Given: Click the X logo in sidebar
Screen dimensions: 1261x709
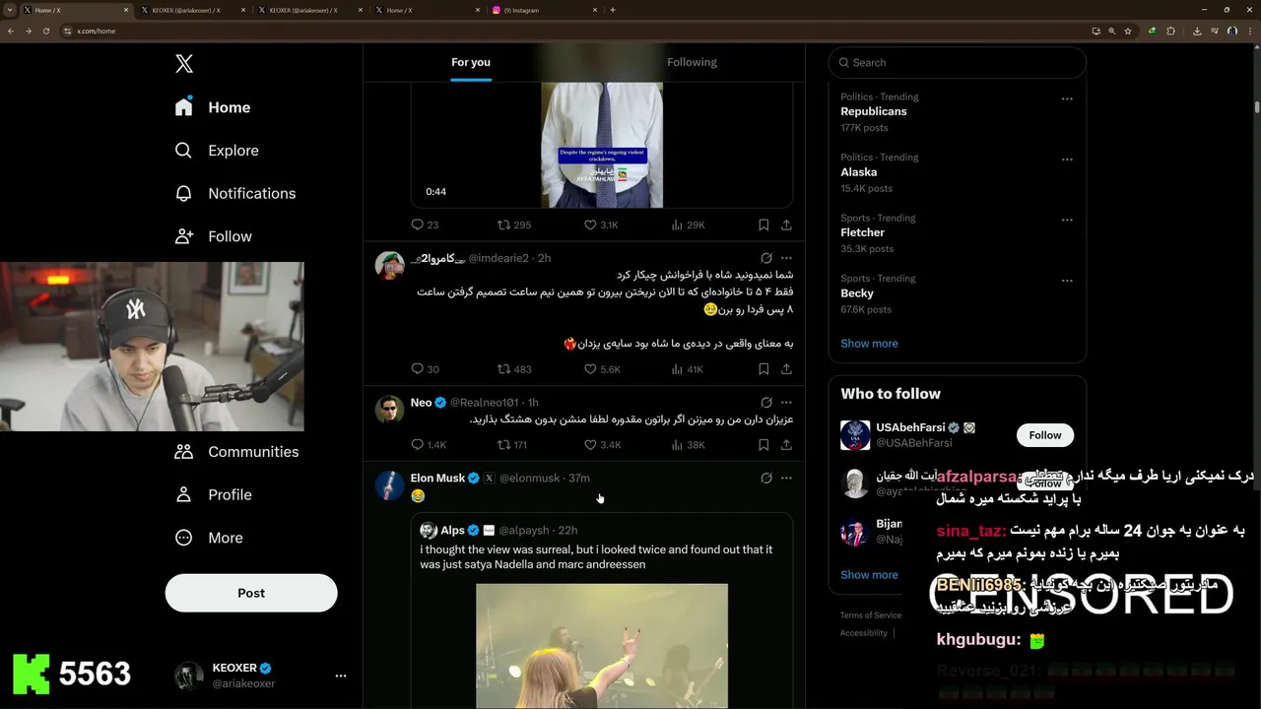Looking at the screenshot, I should pyautogui.click(x=184, y=64).
